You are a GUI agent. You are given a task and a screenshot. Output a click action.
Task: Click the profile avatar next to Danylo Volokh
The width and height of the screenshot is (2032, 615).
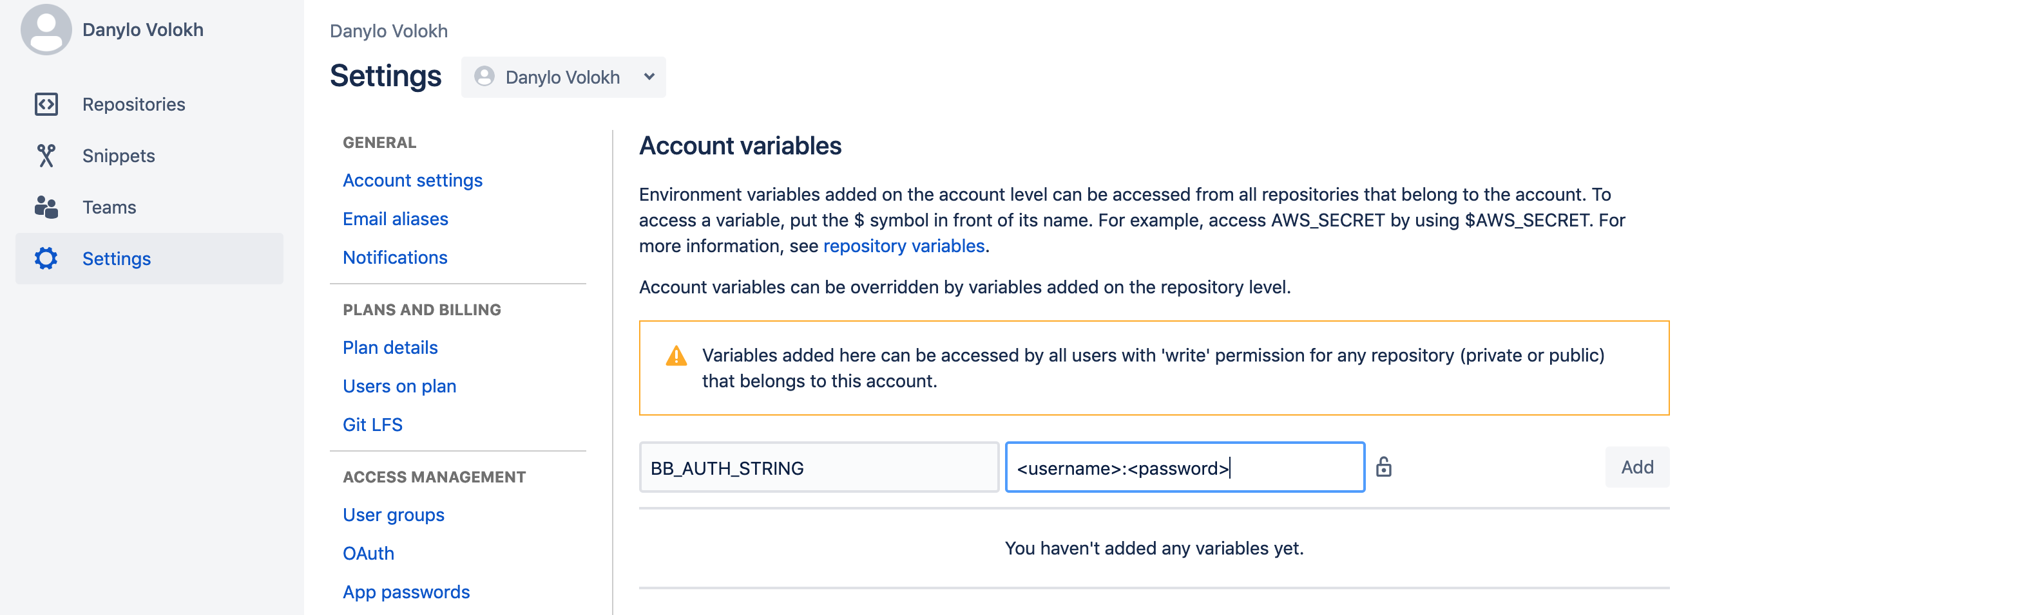click(45, 29)
